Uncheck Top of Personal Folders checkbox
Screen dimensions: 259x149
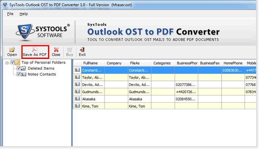13,62
